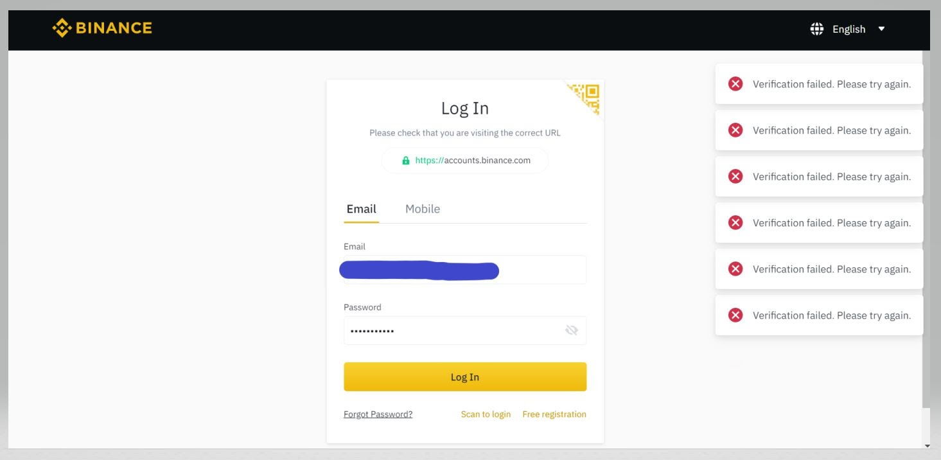Open the Forgot Password link
This screenshot has width=941, height=460.
378,414
